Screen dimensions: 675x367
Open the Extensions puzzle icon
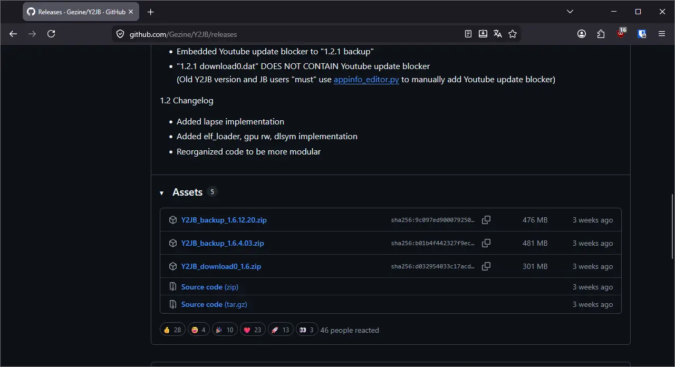pos(601,34)
